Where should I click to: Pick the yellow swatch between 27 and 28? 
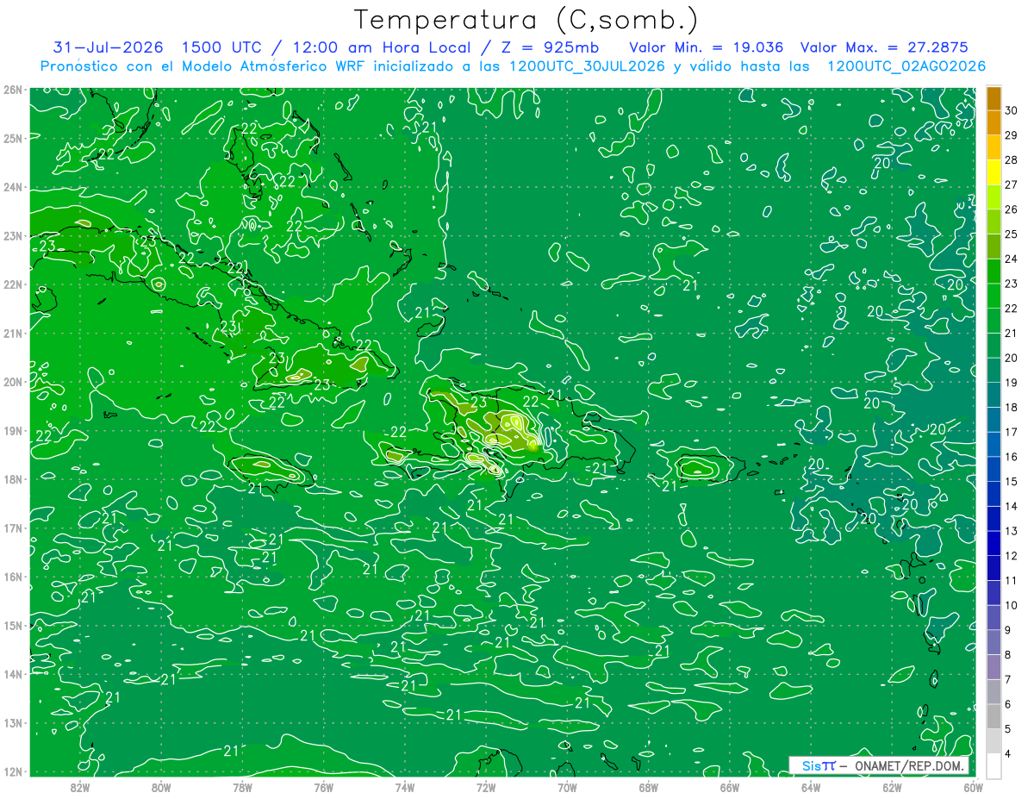pyautogui.click(x=994, y=172)
